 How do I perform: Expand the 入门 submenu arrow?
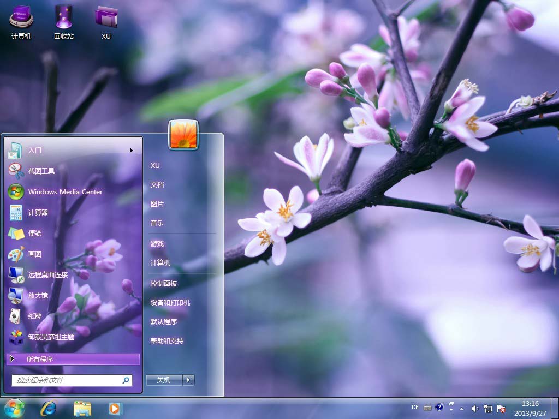[x=131, y=151]
